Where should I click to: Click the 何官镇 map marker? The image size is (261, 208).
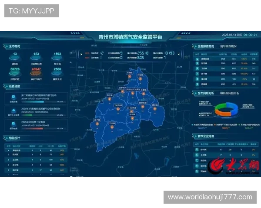point(141,79)
